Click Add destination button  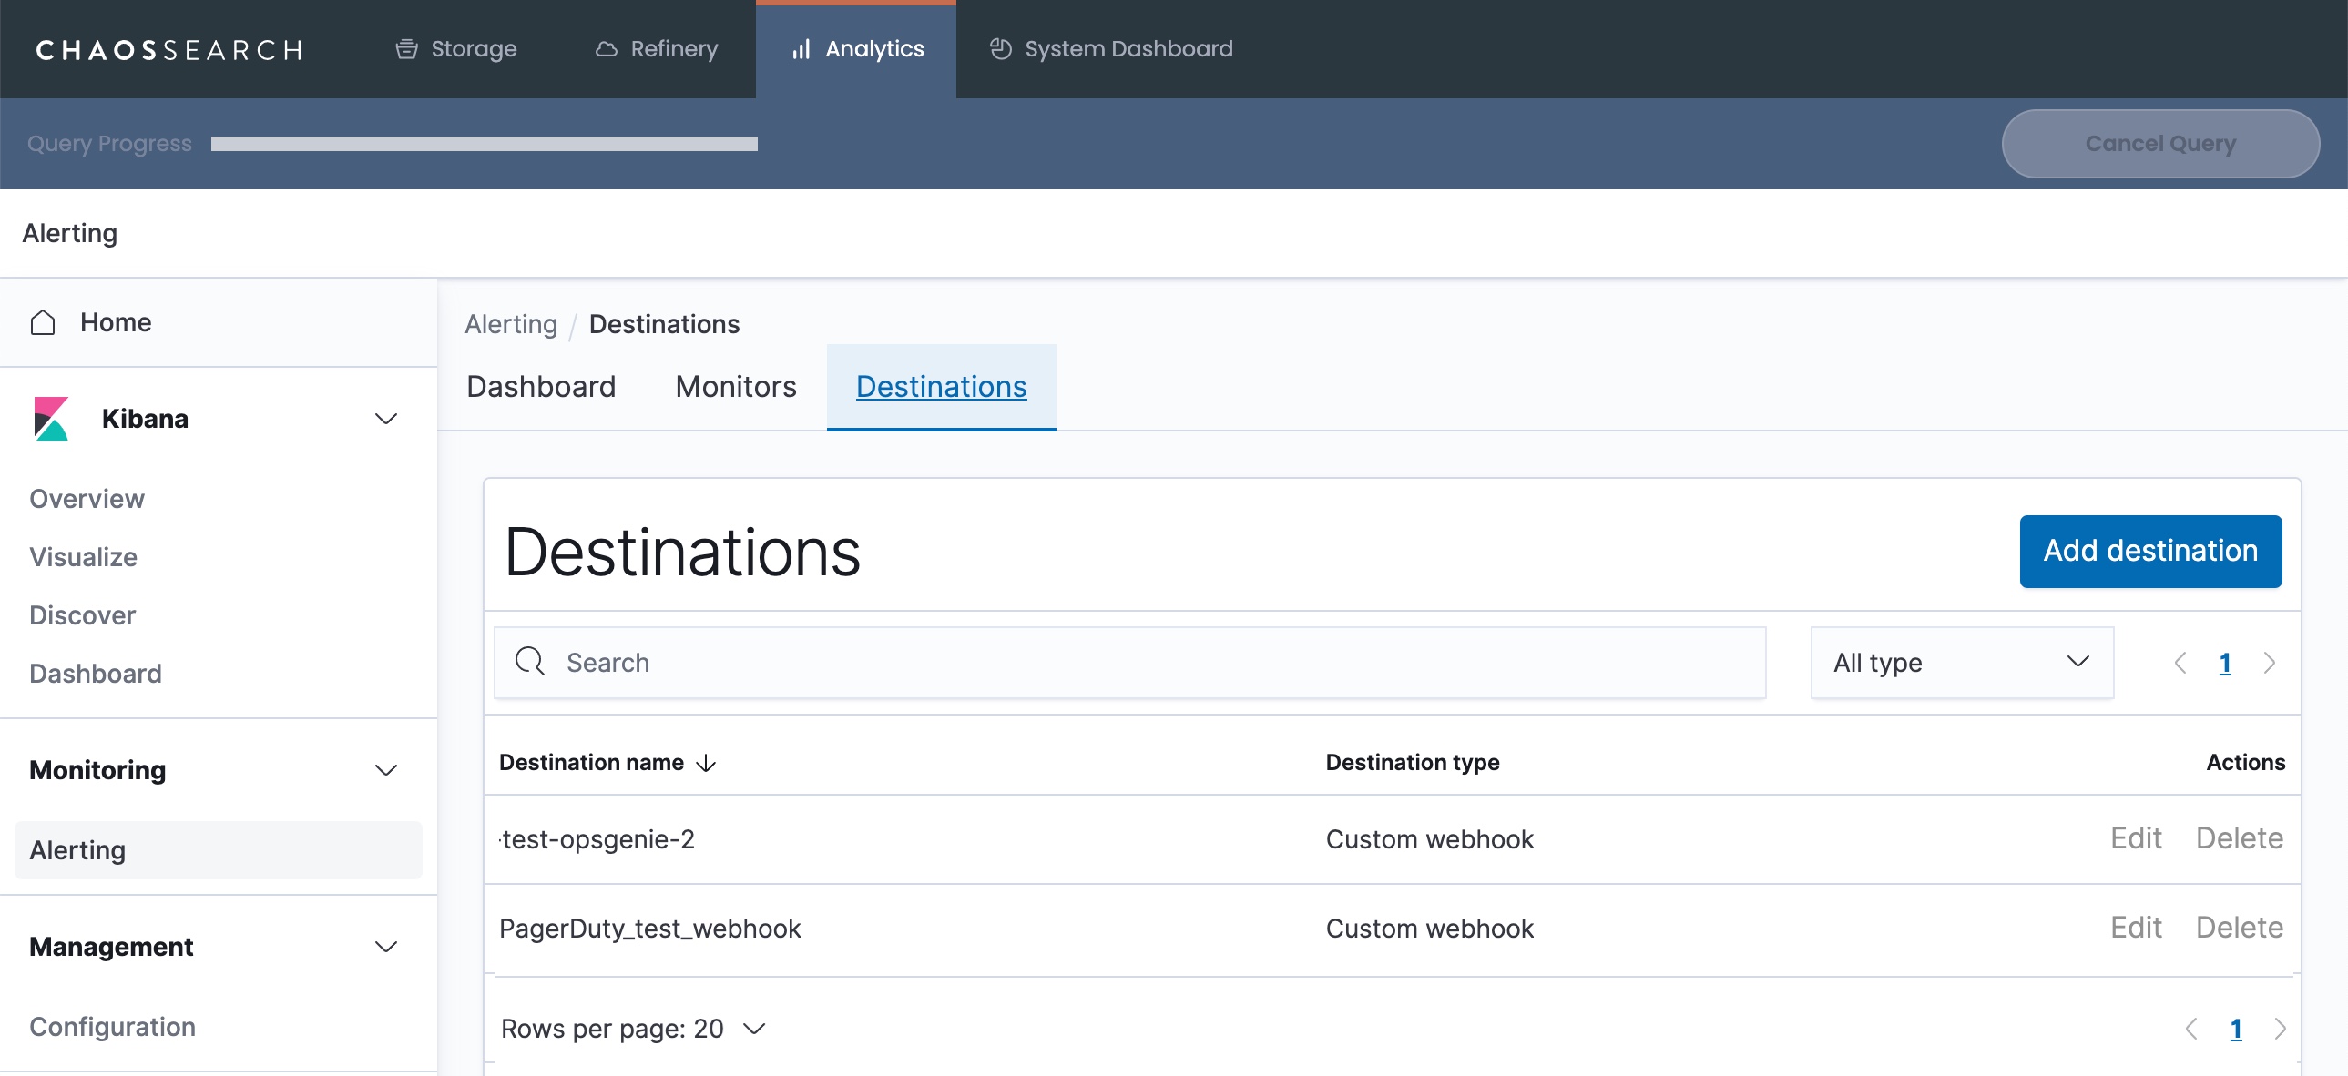[2149, 552]
